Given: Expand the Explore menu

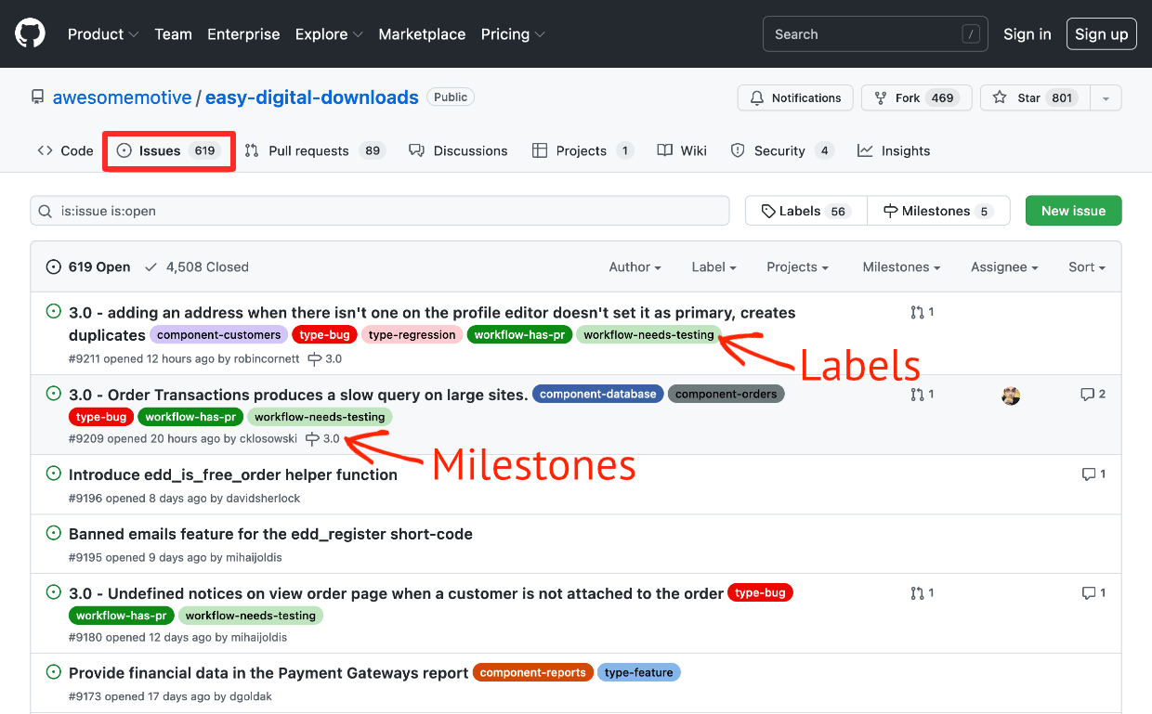Looking at the screenshot, I should coord(329,34).
